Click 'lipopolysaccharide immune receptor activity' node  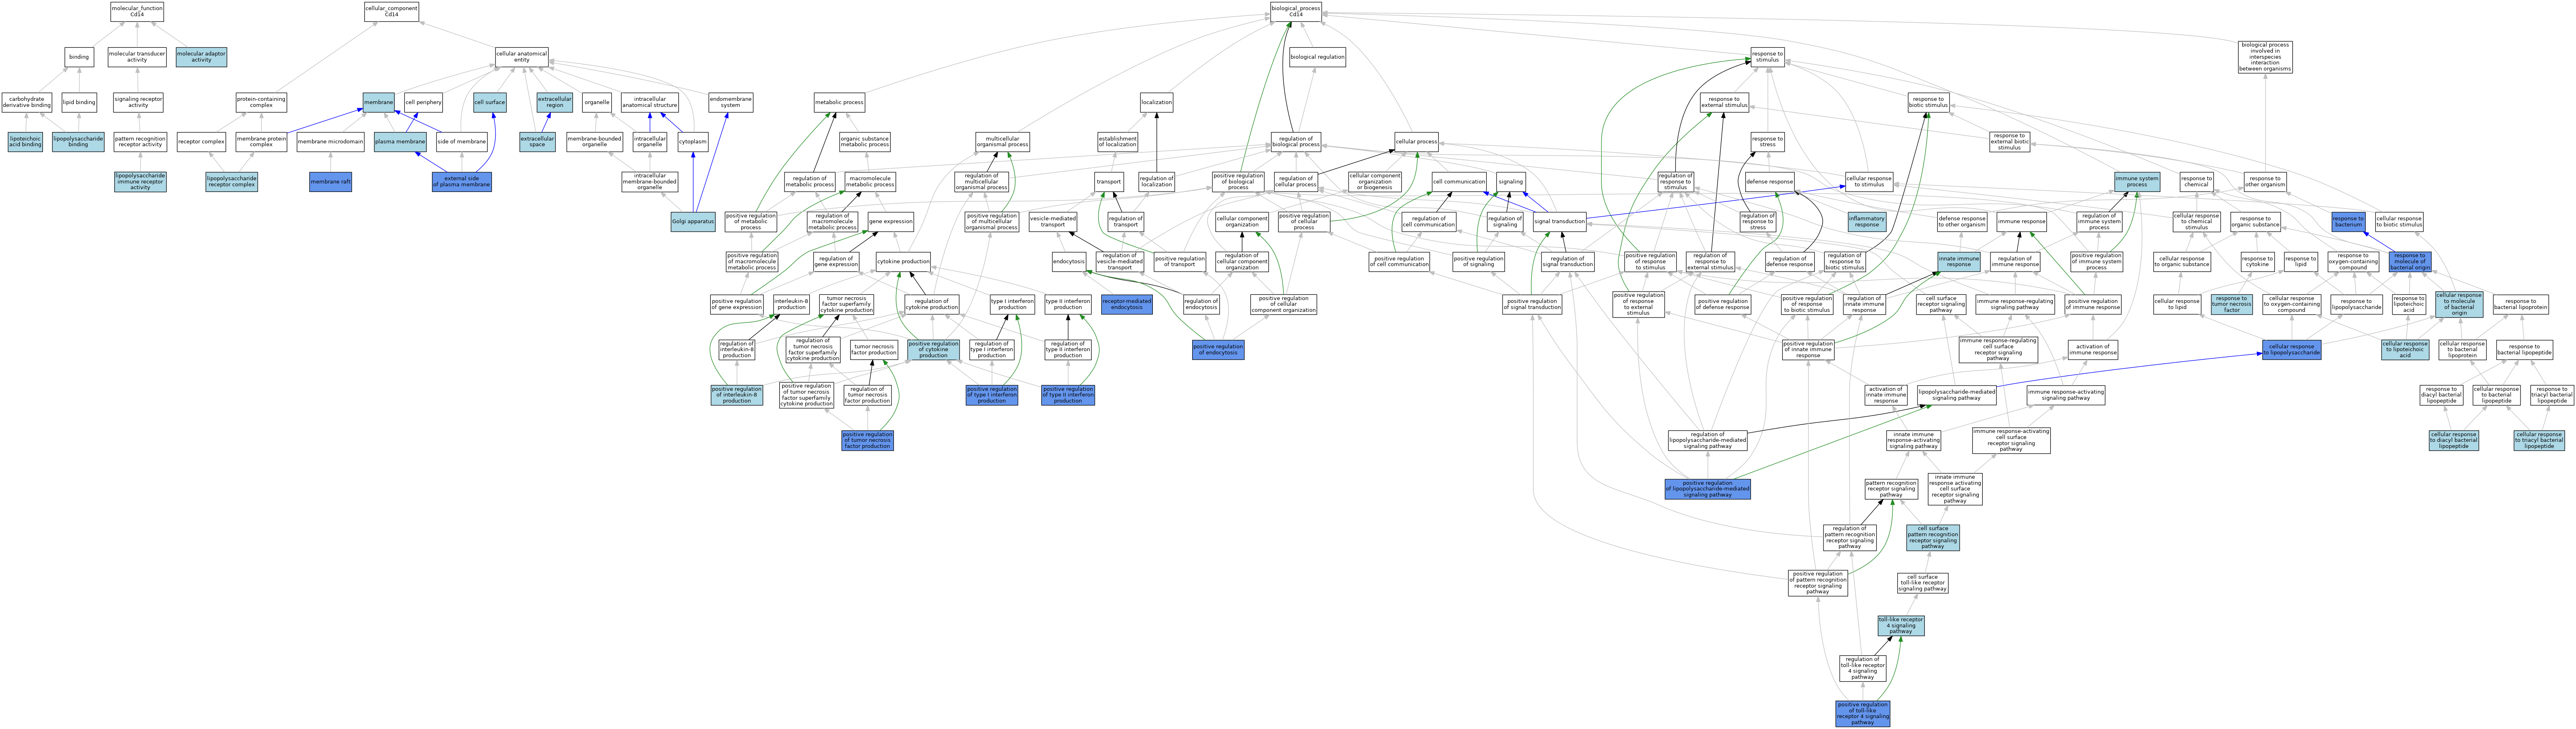coord(140,182)
